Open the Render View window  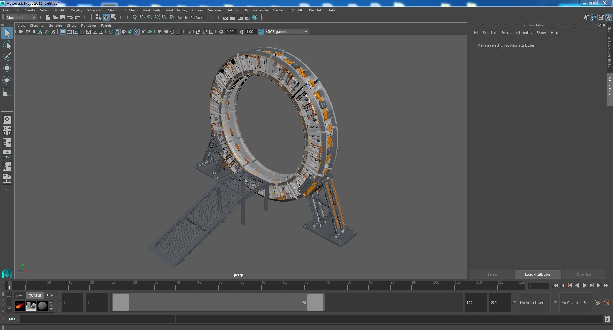pyautogui.click(x=226, y=18)
